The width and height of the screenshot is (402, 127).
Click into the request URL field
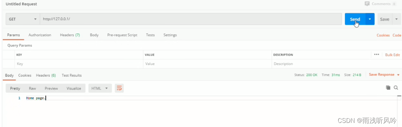pos(191,19)
